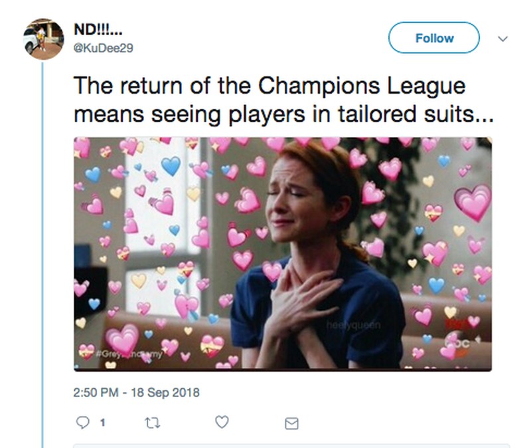This screenshot has height=448, width=531.
Task: Open the attached heart-covered meme image
Action: coord(282,253)
